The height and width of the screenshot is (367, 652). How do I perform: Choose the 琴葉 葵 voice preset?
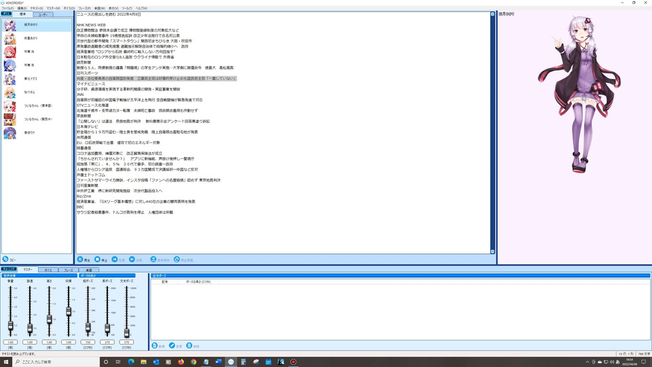(x=10, y=65)
